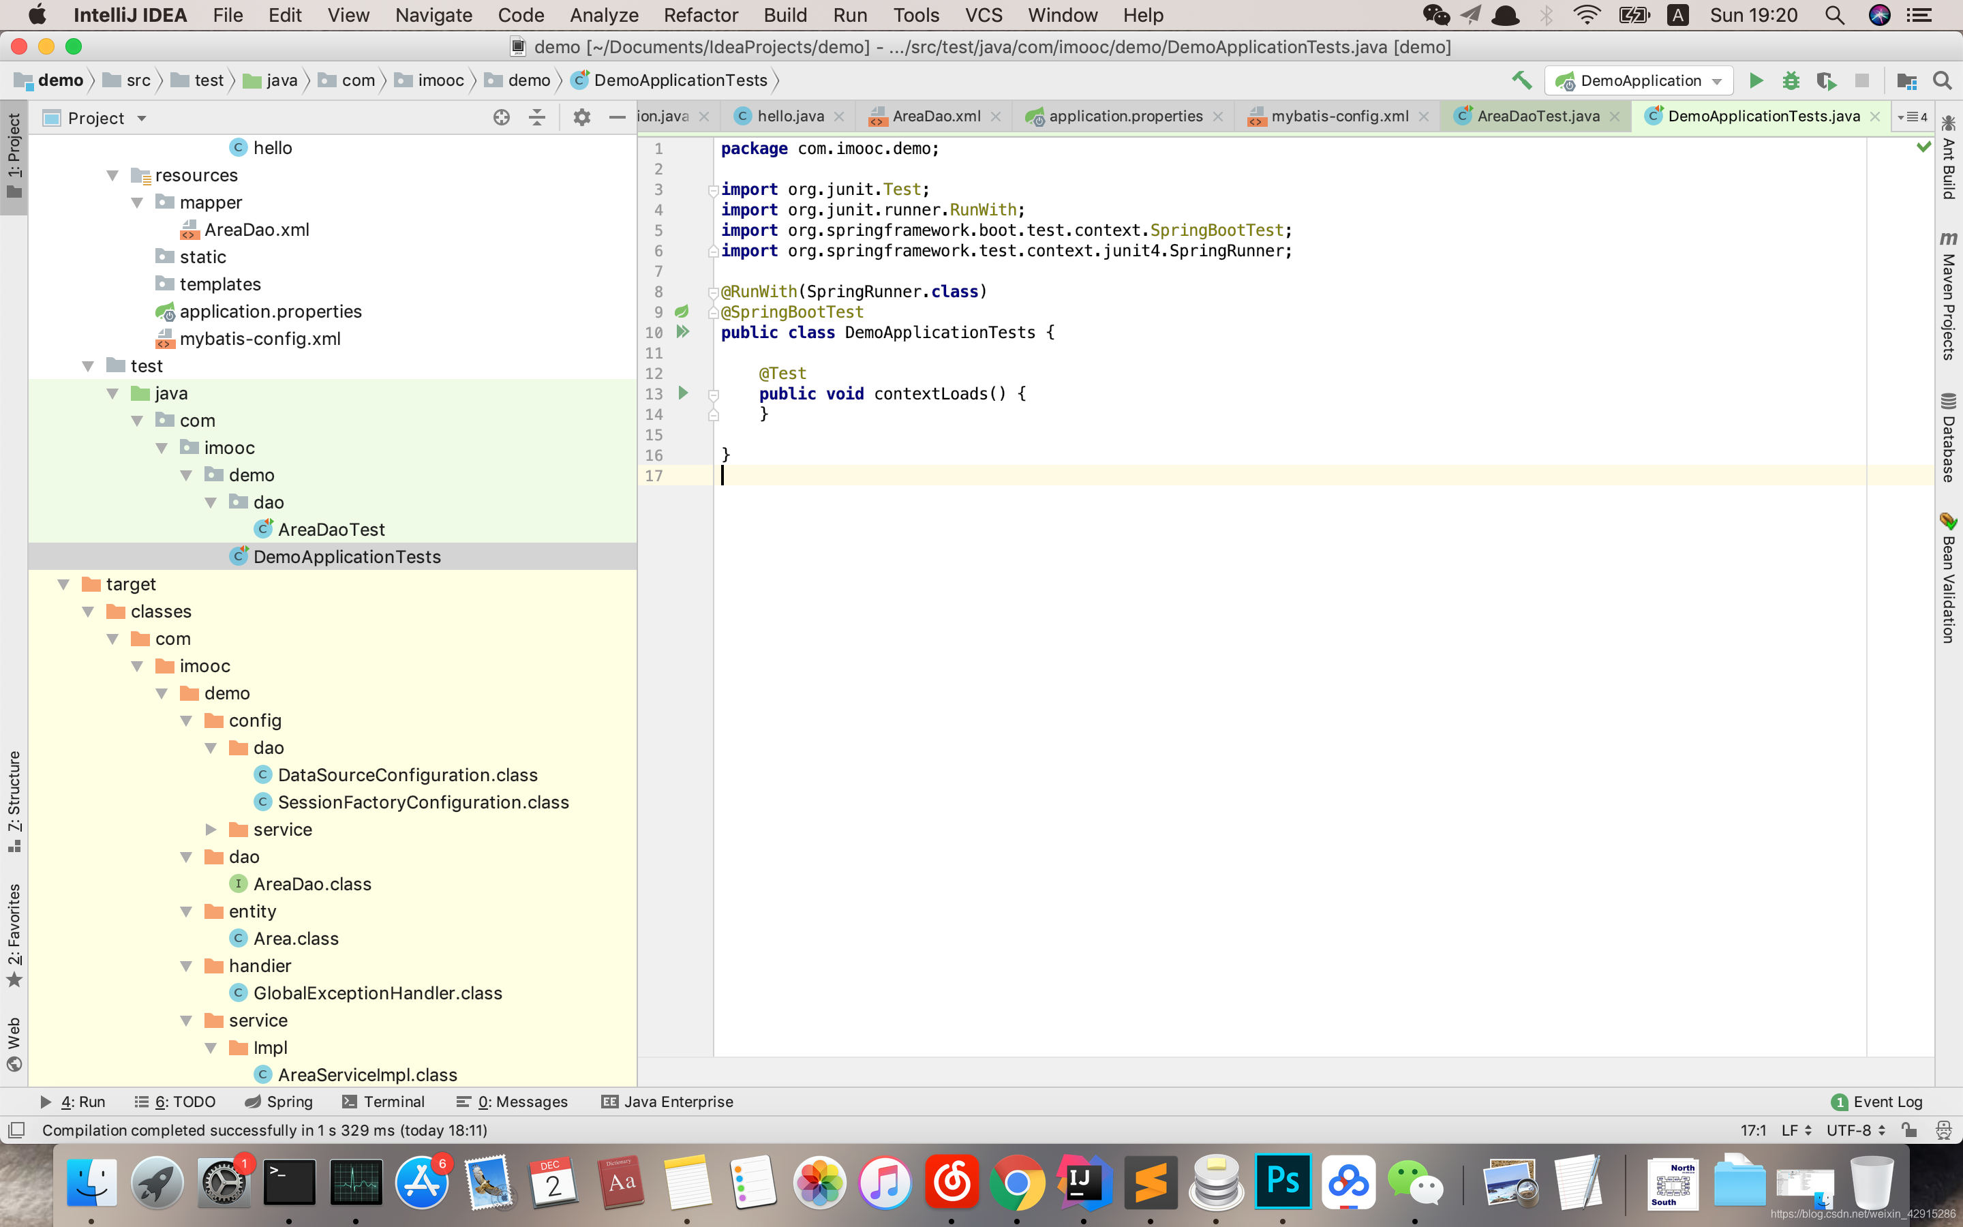Hide the Project panel with minus icon
The height and width of the screenshot is (1227, 1963).
click(x=616, y=118)
